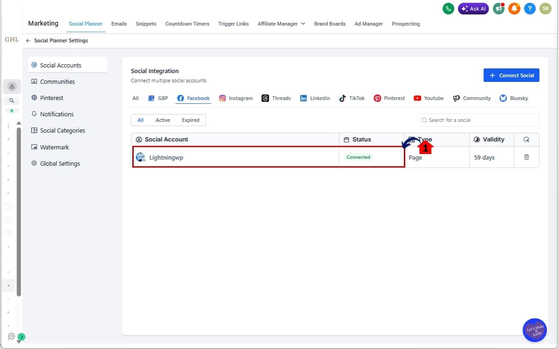
Task: Open the help question mark icon
Action: click(x=530, y=8)
